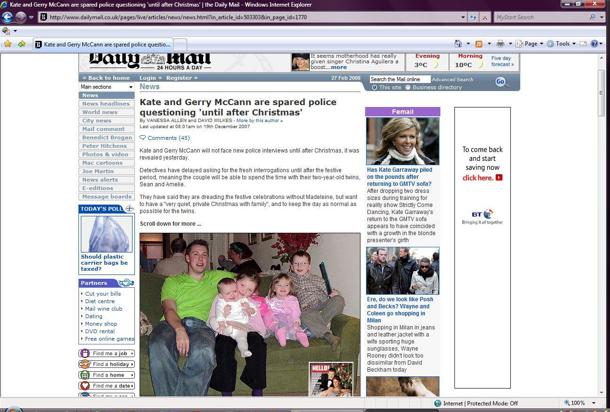610x412 pixels.
Task: Click in the Search the Mail online field
Action: point(399,79)
